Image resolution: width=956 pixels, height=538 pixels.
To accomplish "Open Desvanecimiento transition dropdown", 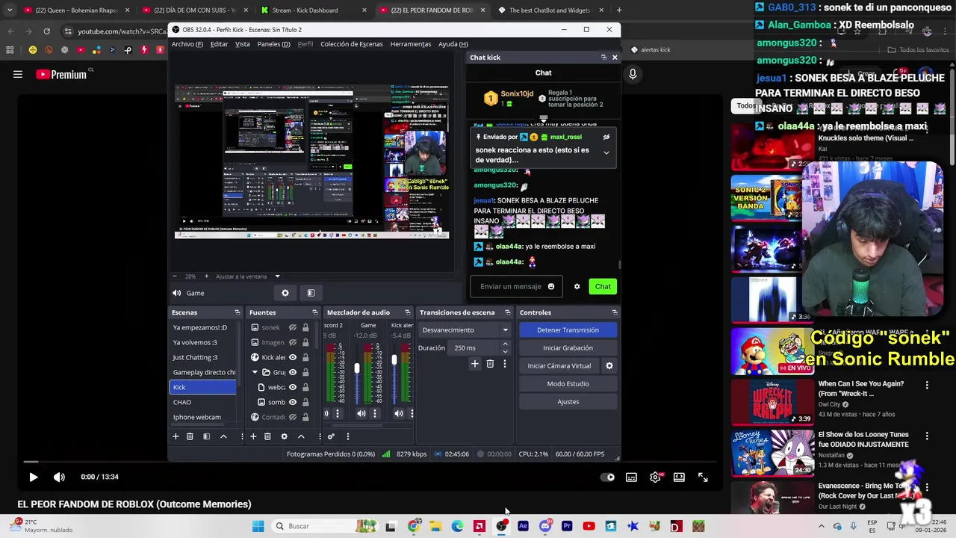I will 465,330.
